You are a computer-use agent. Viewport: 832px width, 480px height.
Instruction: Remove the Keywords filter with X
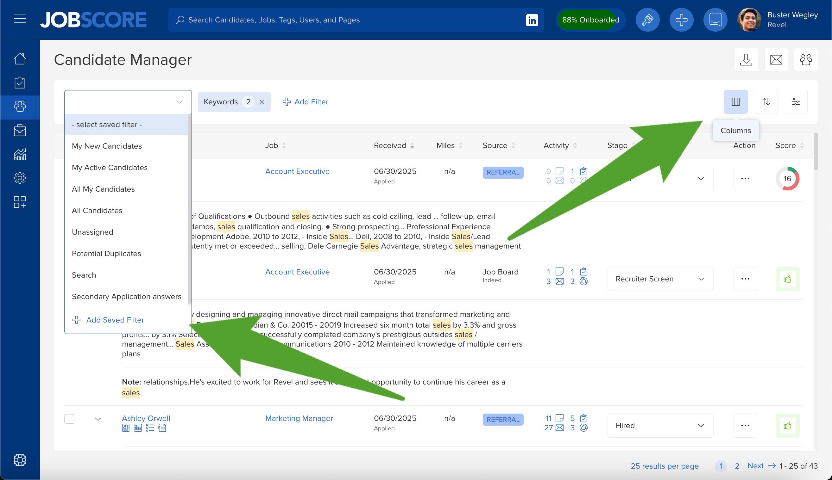(x=262, y=102)
